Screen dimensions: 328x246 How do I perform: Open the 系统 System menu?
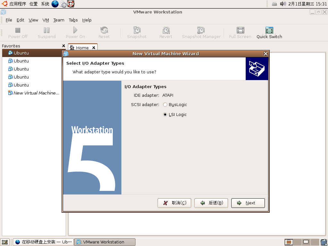(45, 4)
